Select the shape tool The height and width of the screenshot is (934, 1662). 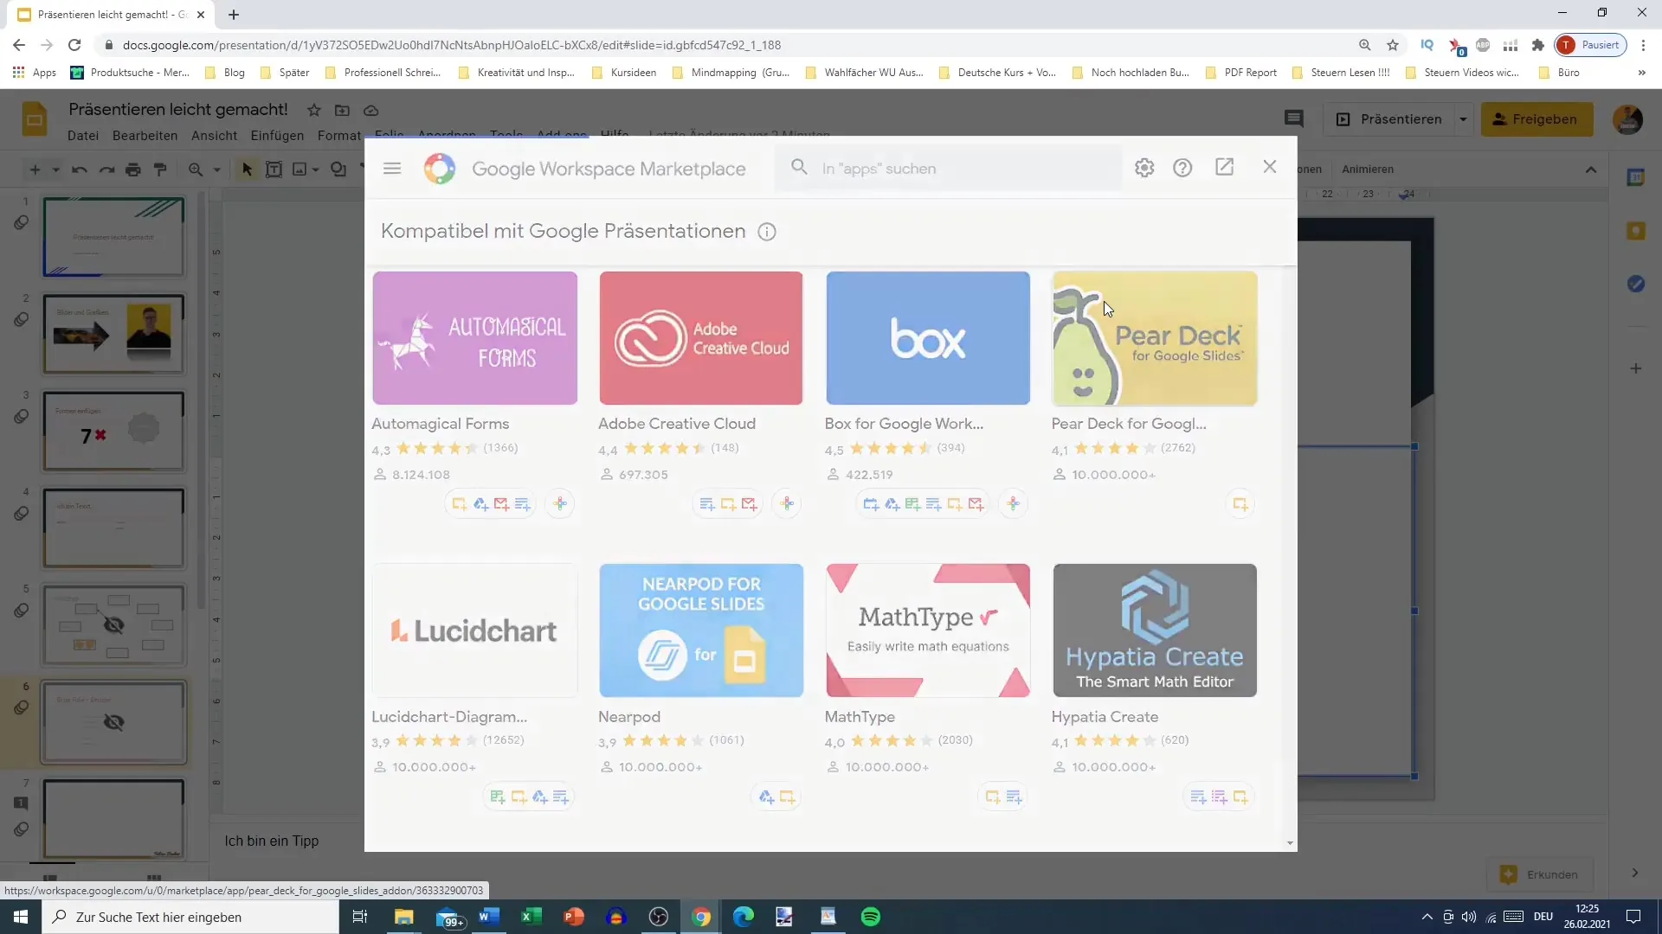click(338, 170)
